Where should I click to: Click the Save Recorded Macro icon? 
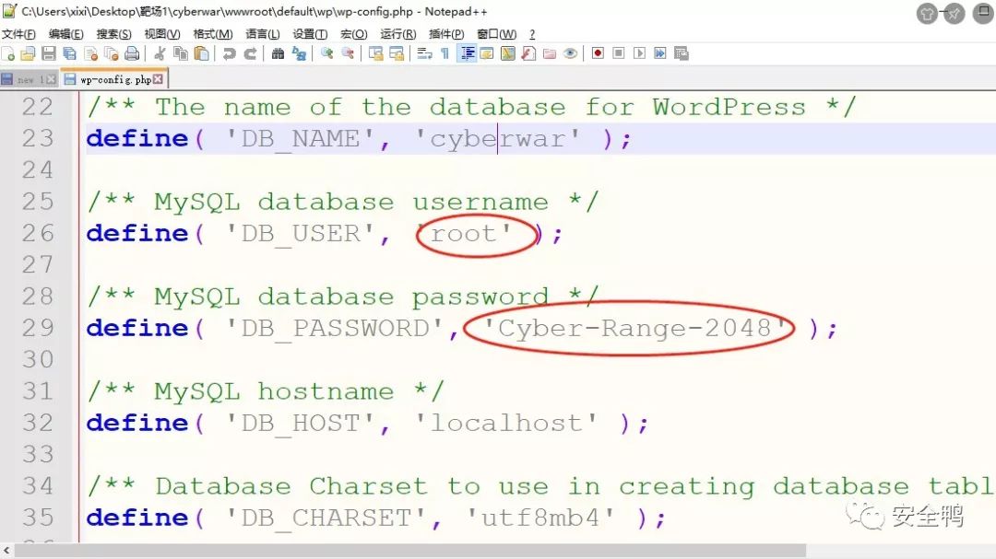coord(682,53)
